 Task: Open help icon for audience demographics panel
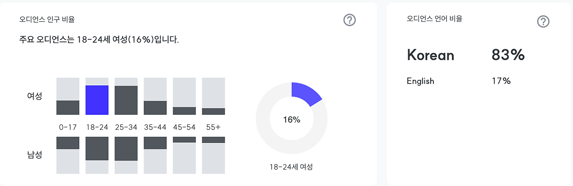click(349, 20)
